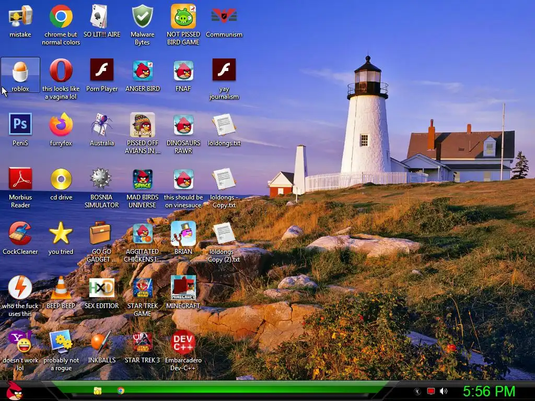Screen dimensions: 535x401
Task: Click the 'you tried' gold star icon
Action: tap(61, 233)
